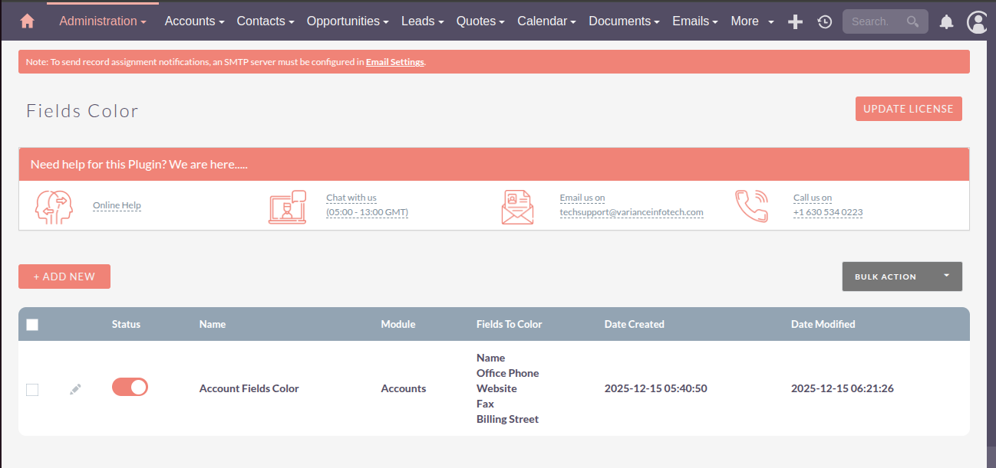Click the Add New button
Image resolution: width=996 pixels, height=468 pixels.
pos(64,277)
